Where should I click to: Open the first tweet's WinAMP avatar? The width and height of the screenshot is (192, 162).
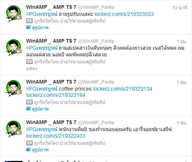14,14
